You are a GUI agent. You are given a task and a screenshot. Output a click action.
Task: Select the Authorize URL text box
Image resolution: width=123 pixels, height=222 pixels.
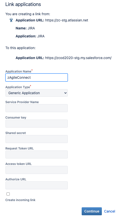click(37, 185)
